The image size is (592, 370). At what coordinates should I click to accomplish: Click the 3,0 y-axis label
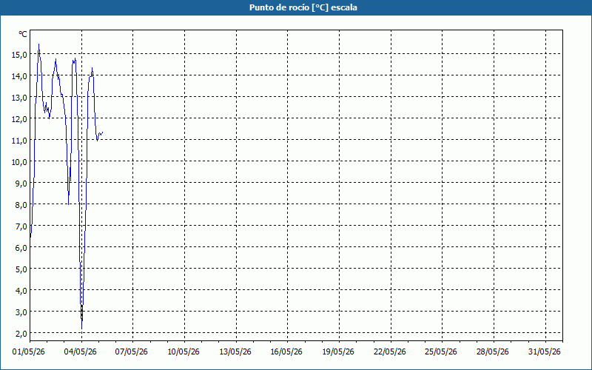point(21,312)
